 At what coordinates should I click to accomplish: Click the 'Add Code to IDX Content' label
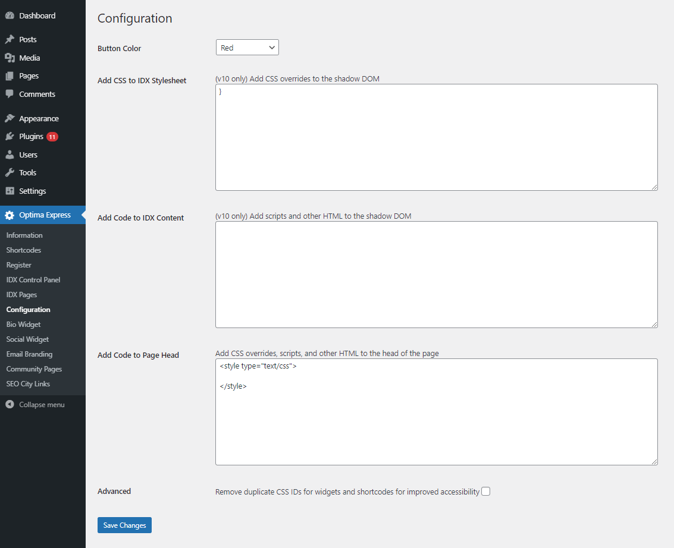(140, 218)
